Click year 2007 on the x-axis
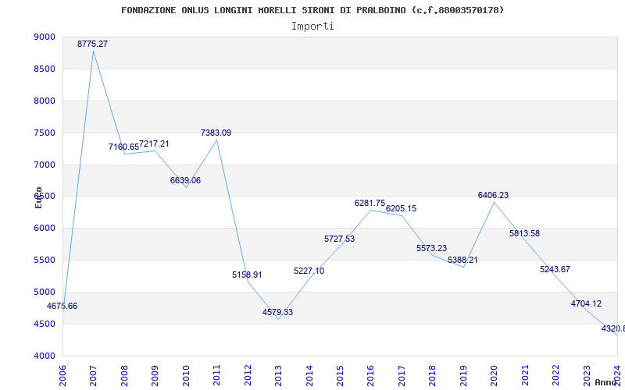Screen dimensions: 625x390 tap(93, 376)
